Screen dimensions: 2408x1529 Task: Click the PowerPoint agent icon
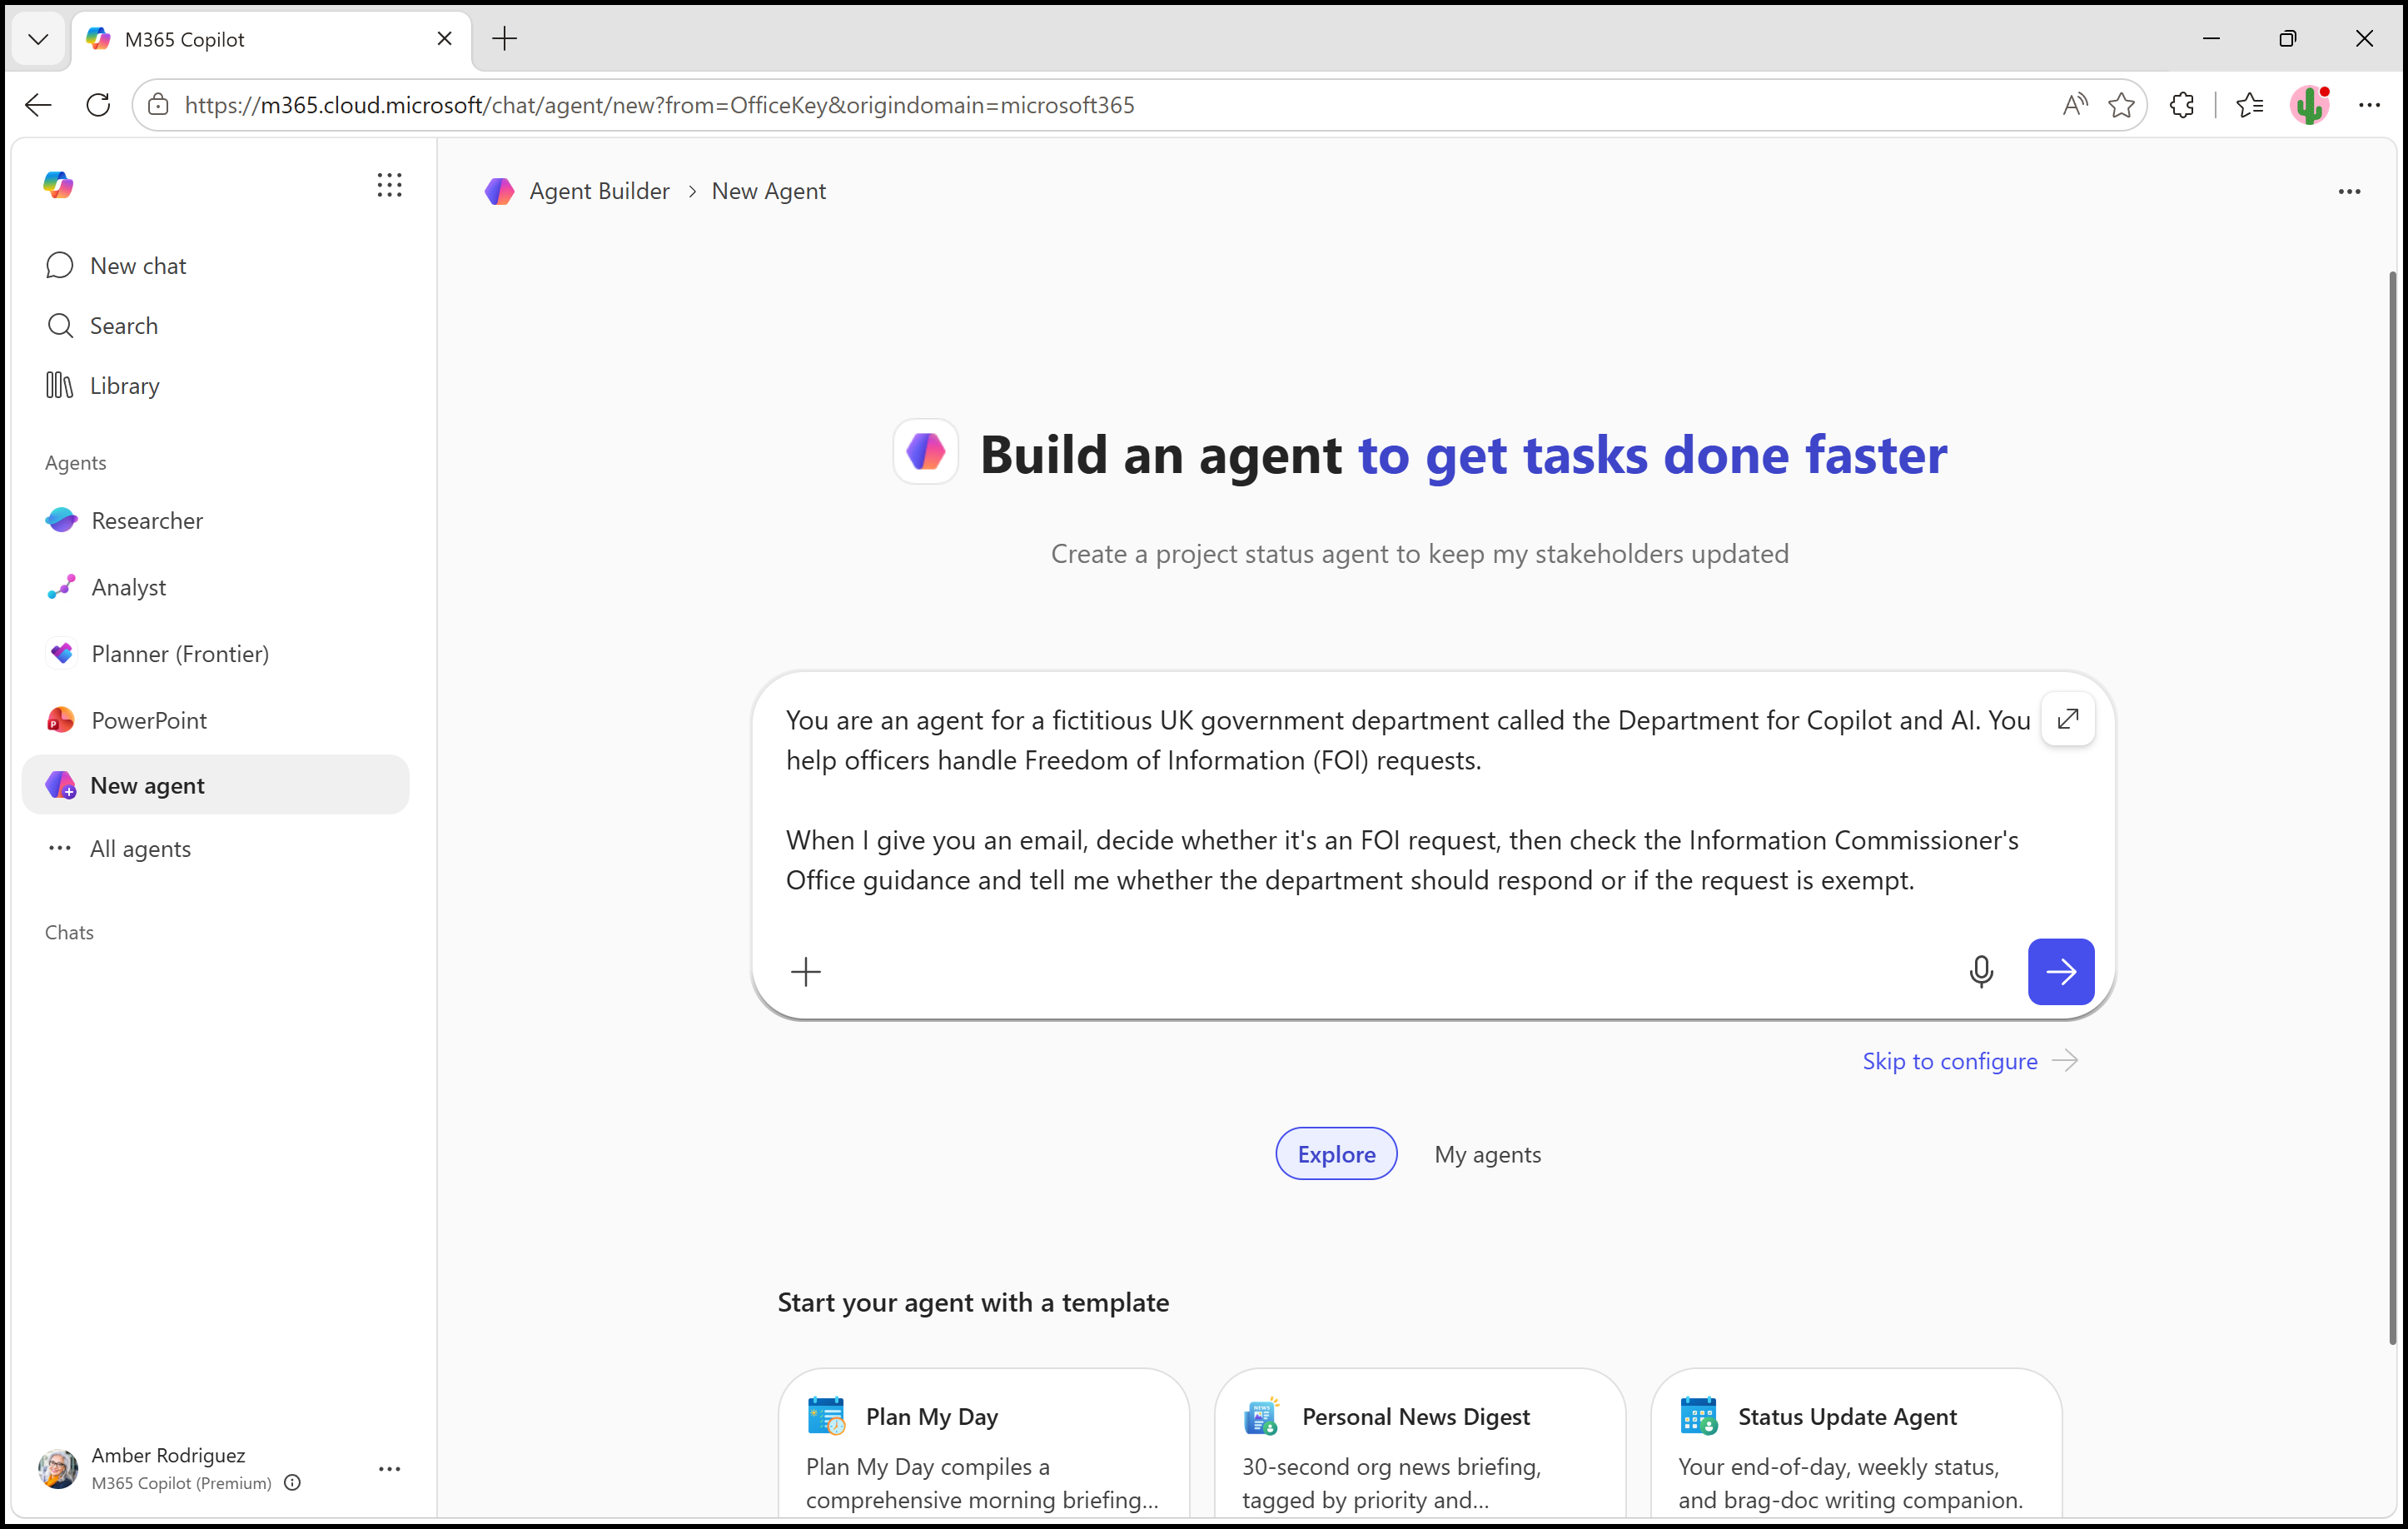point(61,720)
